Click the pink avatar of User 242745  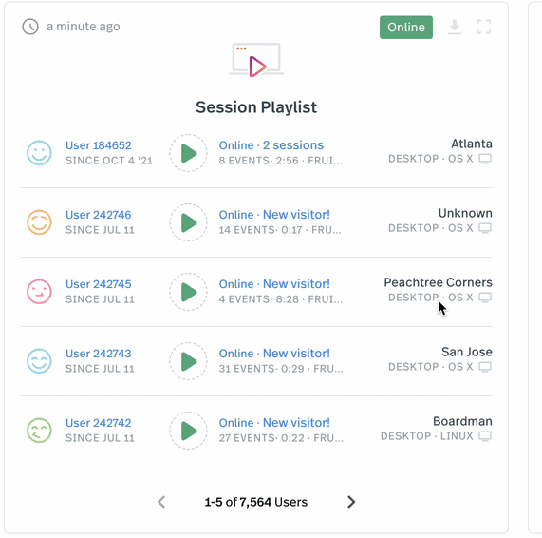[40, 292]
